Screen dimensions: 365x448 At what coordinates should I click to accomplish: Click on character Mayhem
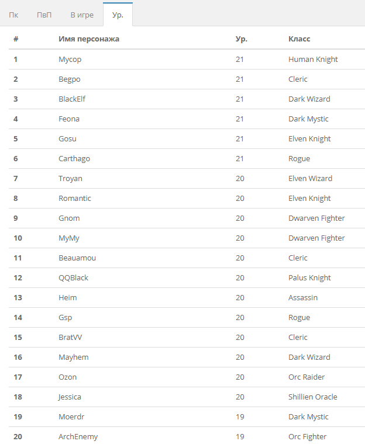point(74,357)
